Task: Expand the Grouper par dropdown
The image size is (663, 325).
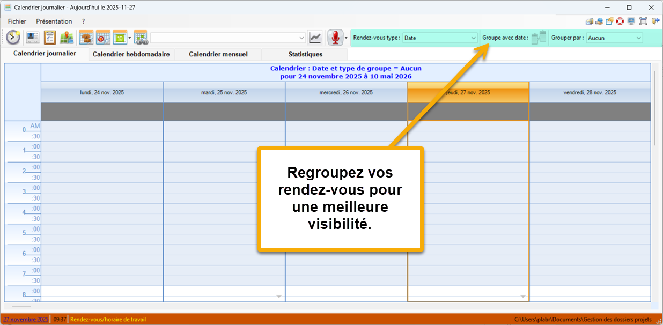Action: click(614, 38)
